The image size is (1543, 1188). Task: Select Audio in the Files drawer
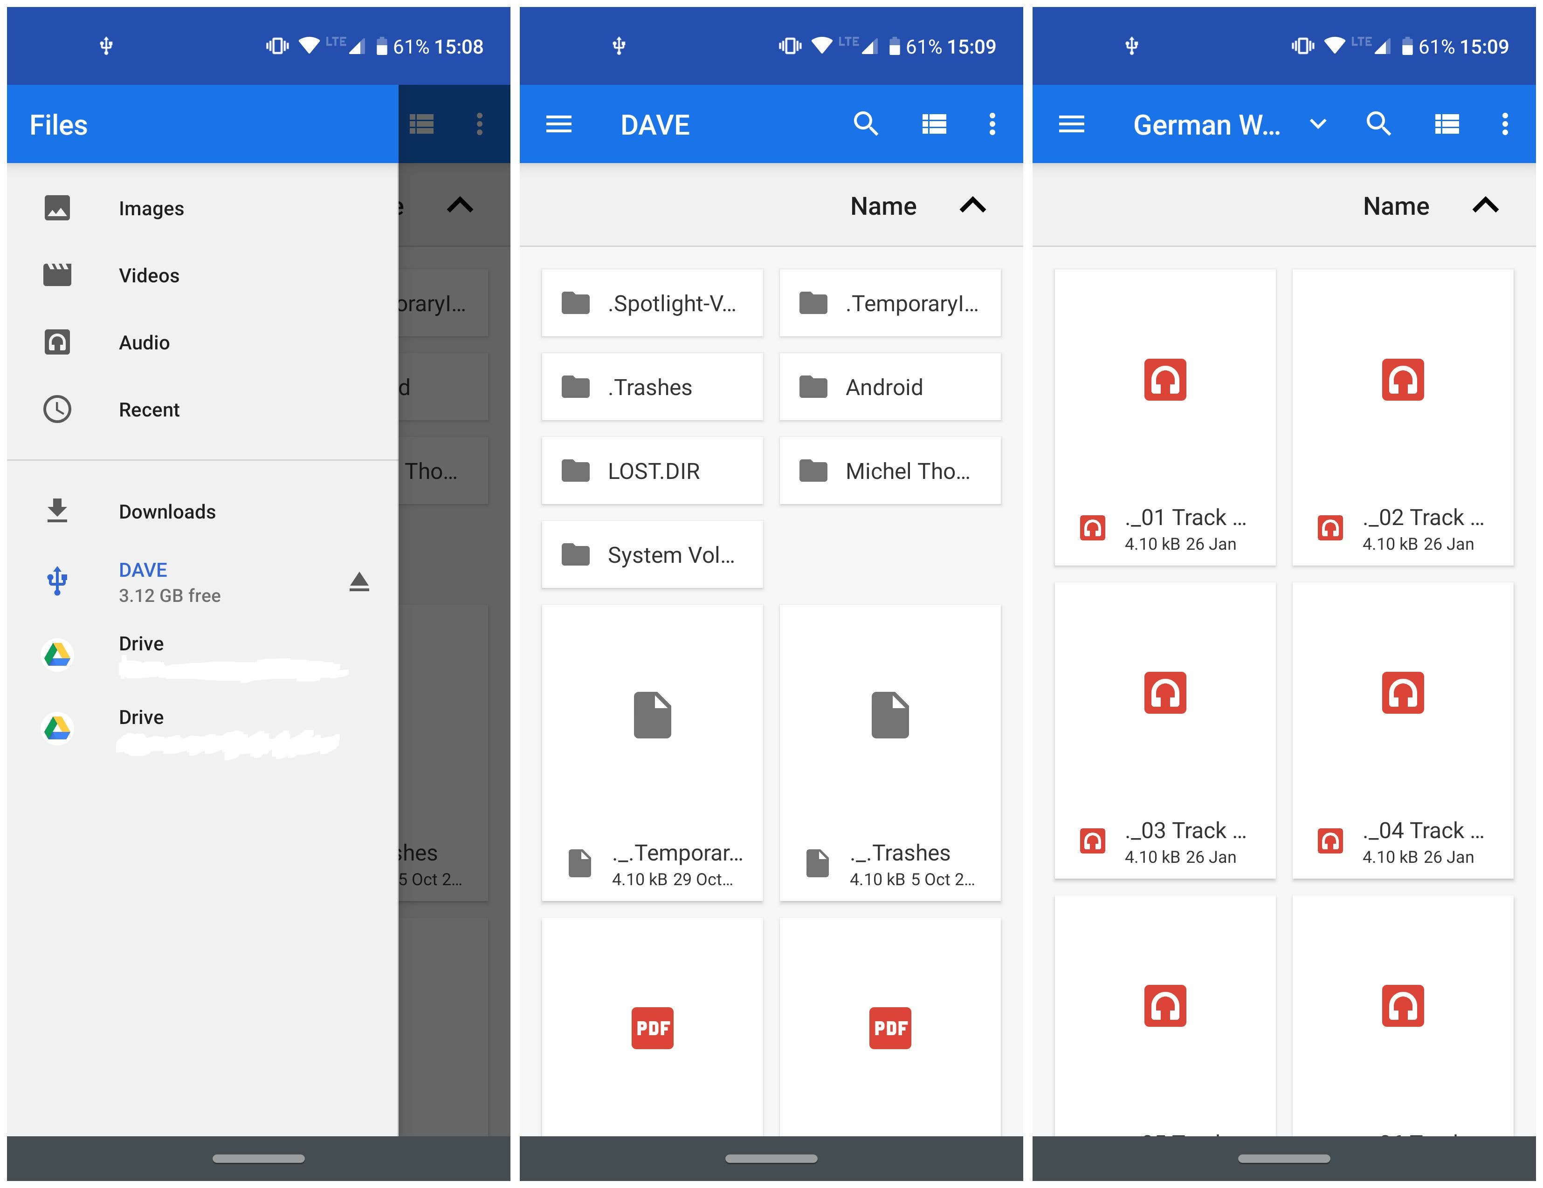144,342
